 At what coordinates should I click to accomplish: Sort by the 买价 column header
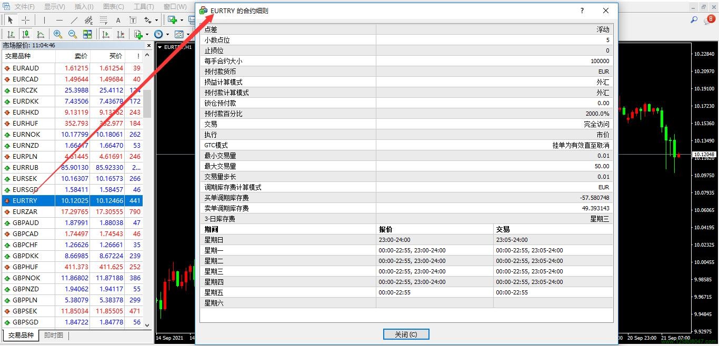point(107,56)
